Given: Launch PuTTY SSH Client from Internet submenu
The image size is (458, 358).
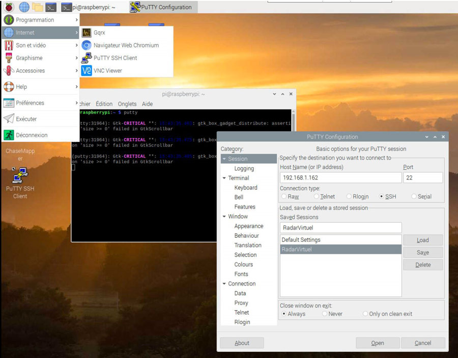Looking at the screenshot, I should (x=127, y=58).
